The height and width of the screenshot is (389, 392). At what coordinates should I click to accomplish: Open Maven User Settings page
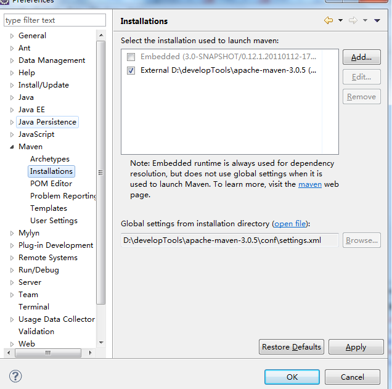(54, 221)
